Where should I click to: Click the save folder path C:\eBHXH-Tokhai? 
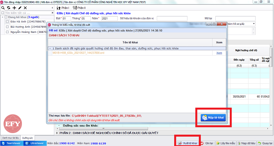coord(106,116)
